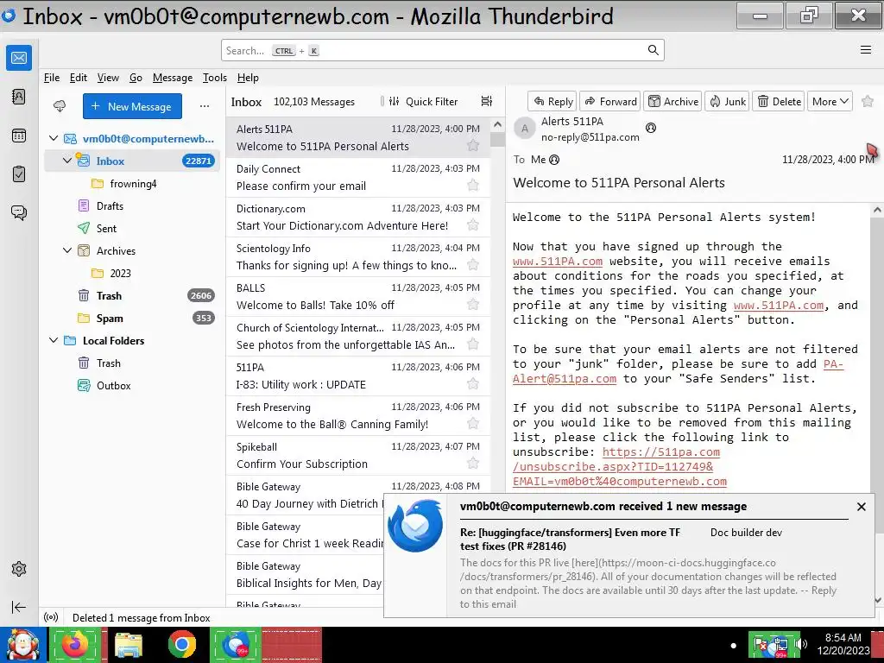Toggle star in the message header pane
The height and width of the screenshot is (663, 884).
coord(868,101)
